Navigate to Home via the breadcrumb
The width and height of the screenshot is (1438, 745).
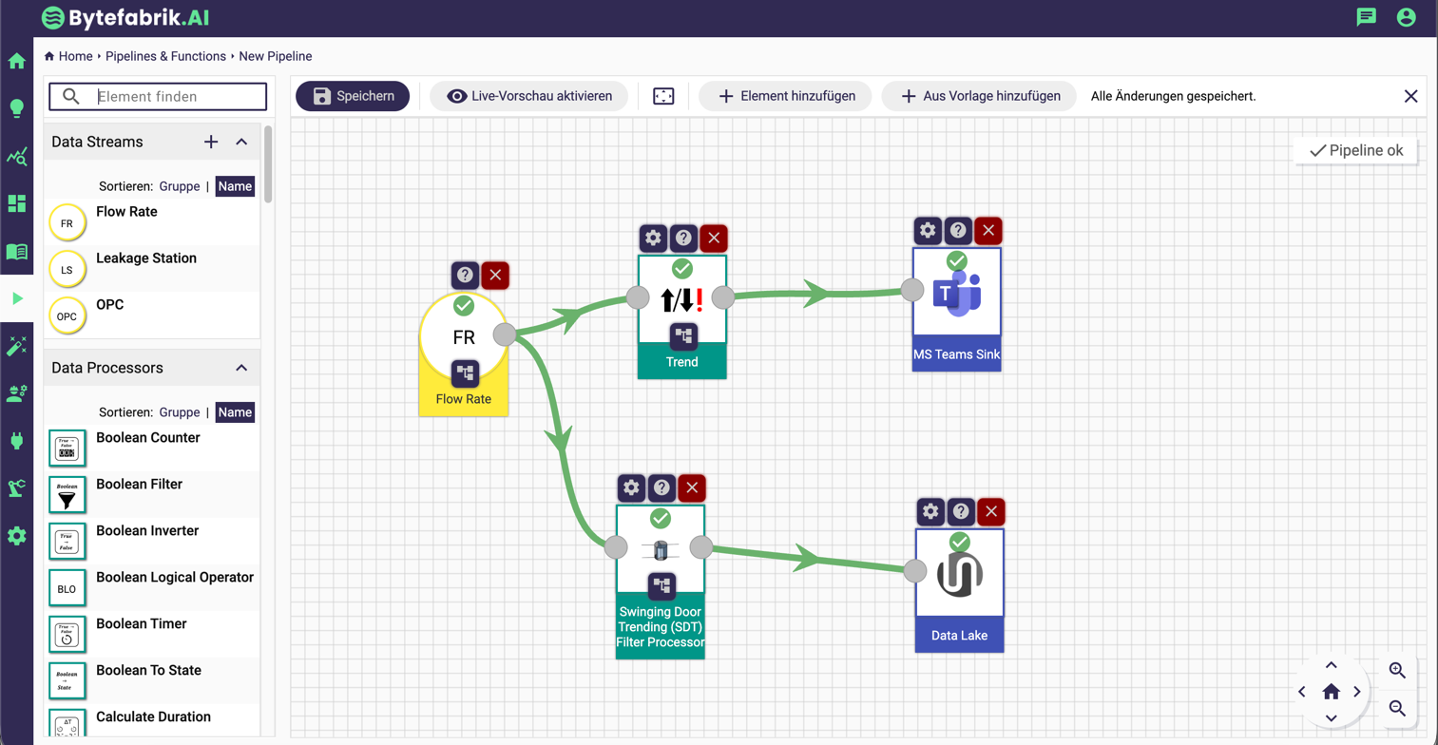coord(73,56)
